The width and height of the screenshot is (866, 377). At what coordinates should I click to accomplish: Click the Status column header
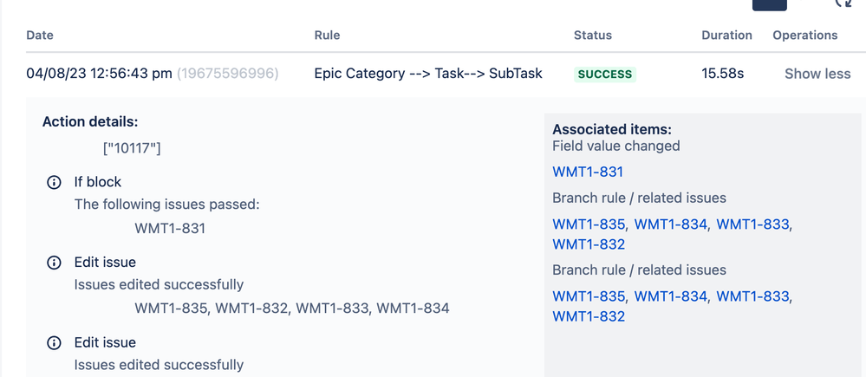pos(593,36)
